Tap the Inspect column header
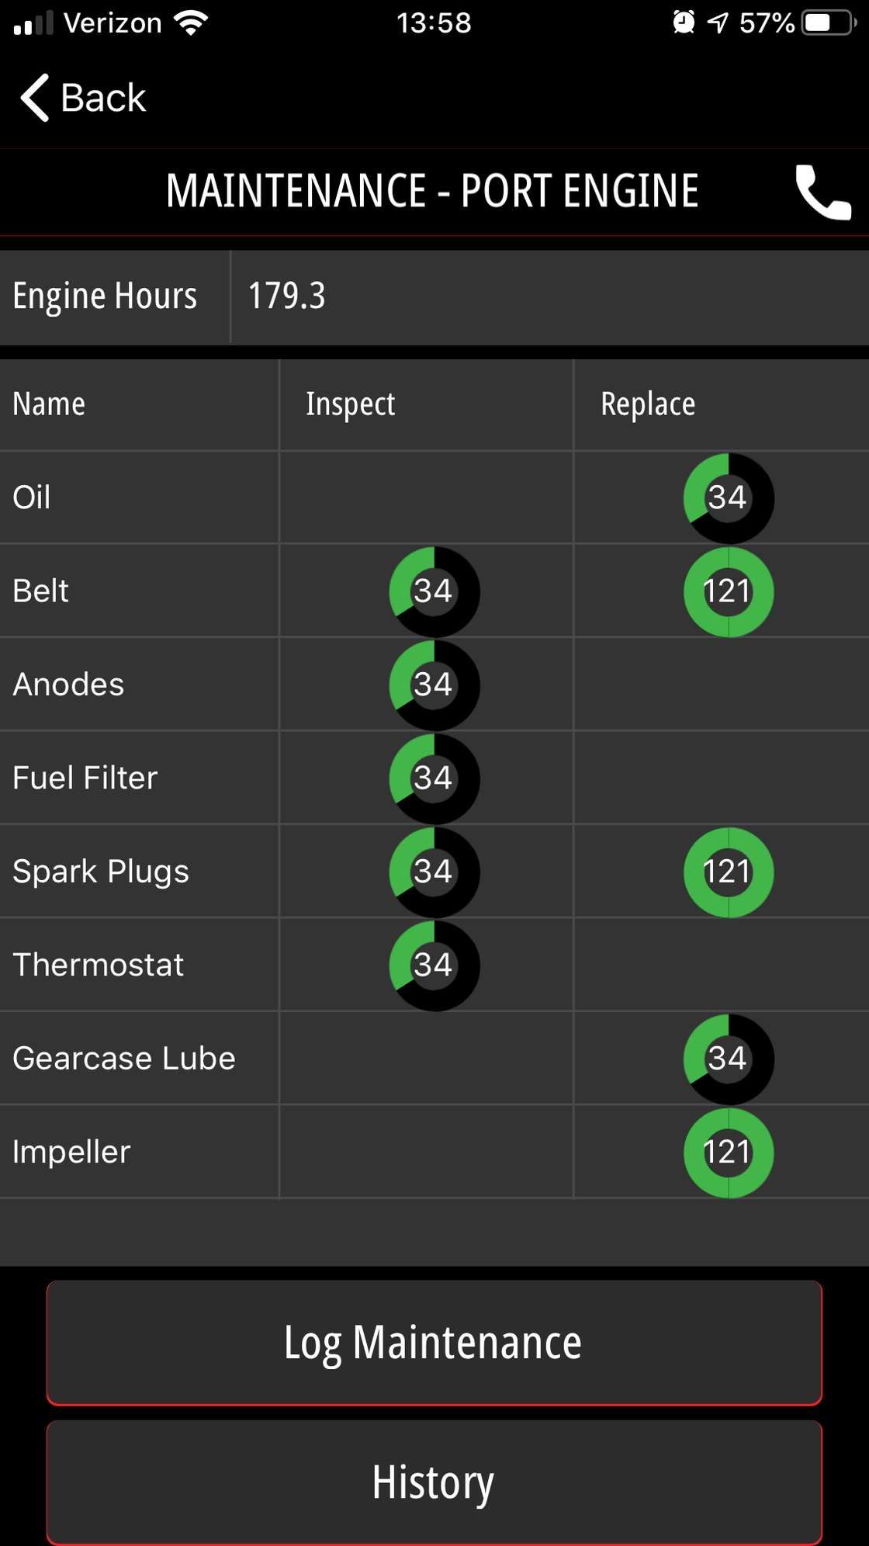Viewport: 869px width, 1546px height. click(351, 404)
